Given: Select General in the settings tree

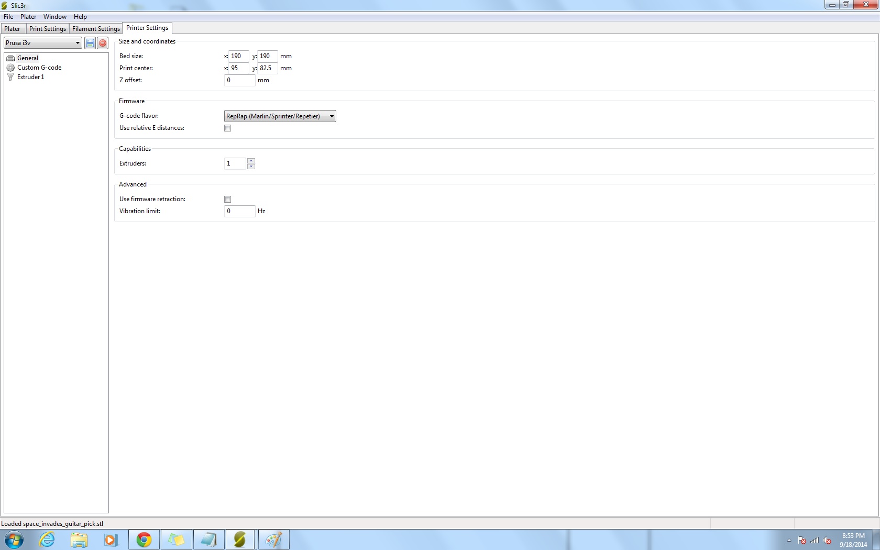Looking at the screenshot, I should tap(28, 58).
